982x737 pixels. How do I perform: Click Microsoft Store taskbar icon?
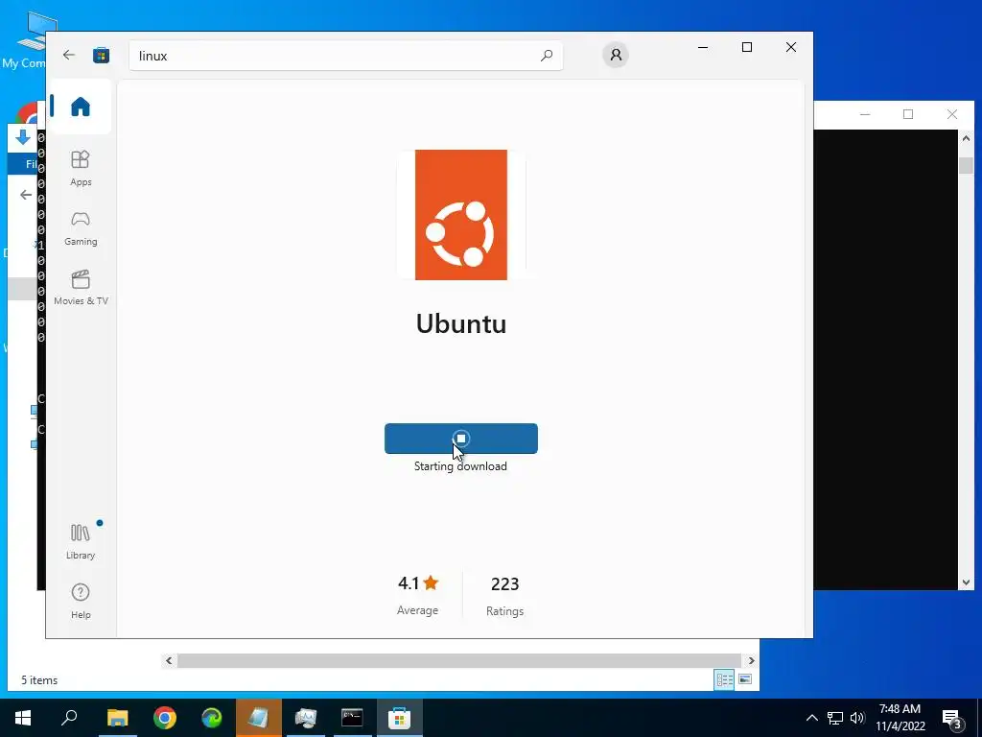399,718
